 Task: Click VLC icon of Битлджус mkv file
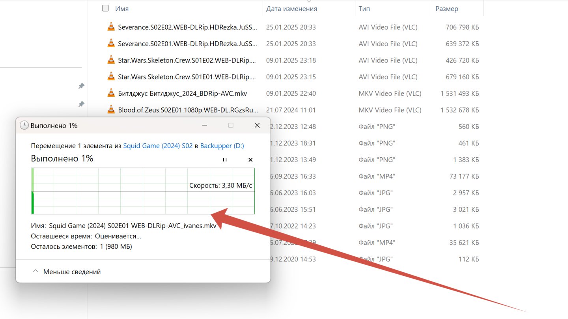(x=111, y=93)
